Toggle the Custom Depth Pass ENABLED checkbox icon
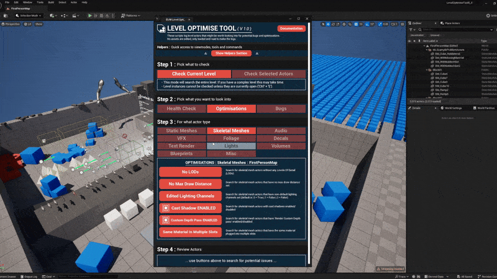Image resolution: width=497 pixels, height=279 pixels. (x=165, y=220)
